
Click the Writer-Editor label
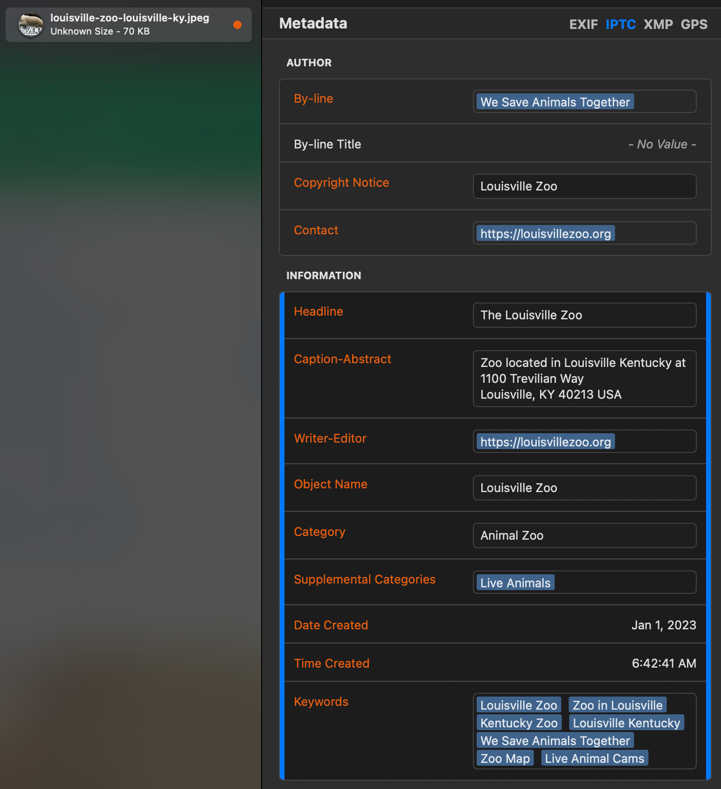330,438
